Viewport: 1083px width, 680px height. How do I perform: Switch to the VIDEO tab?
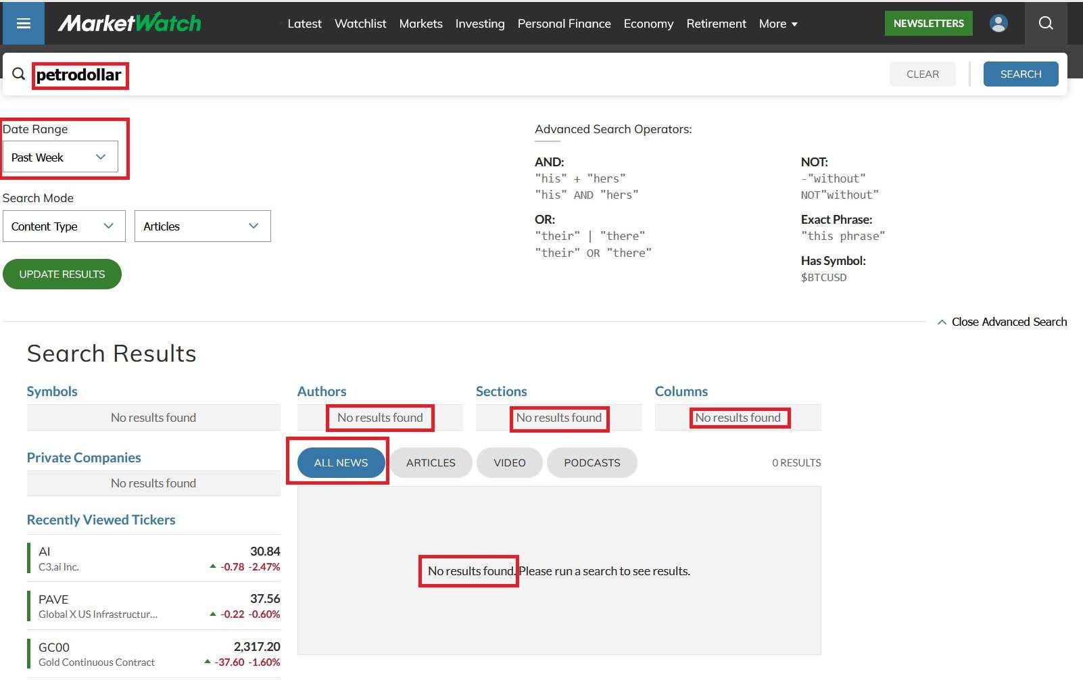pos(509,463)
